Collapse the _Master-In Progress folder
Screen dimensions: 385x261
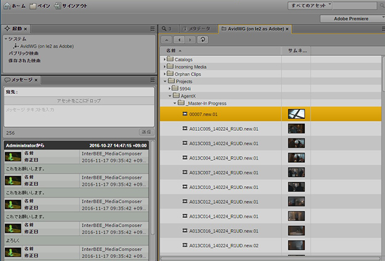(x=175, y=103)
